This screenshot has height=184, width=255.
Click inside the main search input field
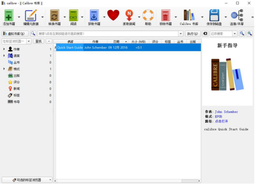pyautogui.click(x=108, y=34)
